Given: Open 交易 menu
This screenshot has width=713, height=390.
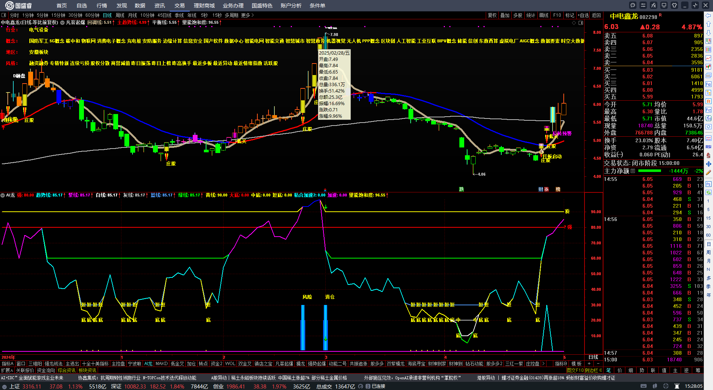Looking at the screenshot, I should [x=180, y=6].
